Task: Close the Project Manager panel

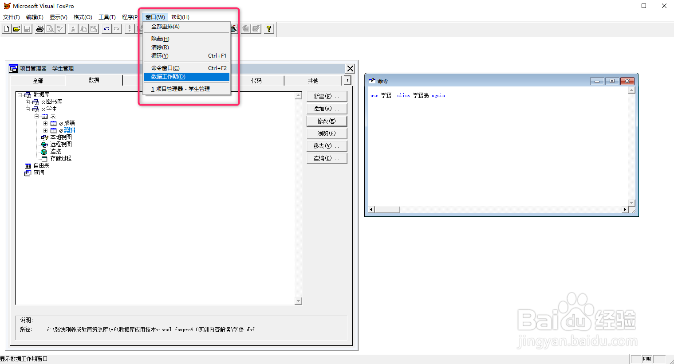Action: (x=351, y=68)
